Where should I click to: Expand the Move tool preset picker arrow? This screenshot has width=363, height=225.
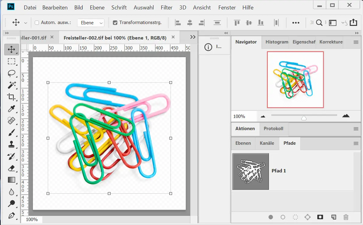(26, 23)
